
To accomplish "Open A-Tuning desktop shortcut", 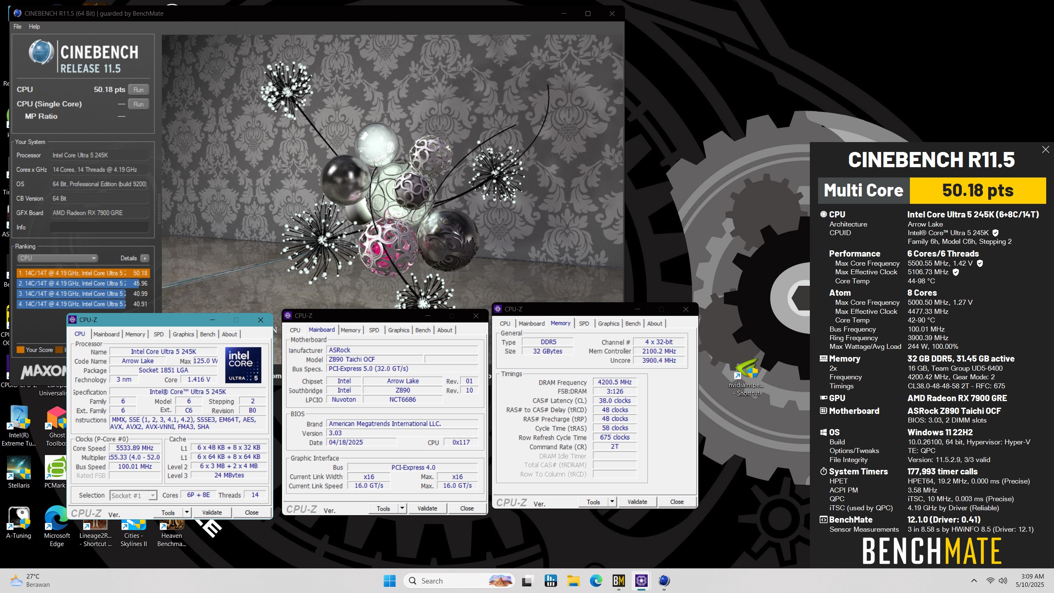I will [19, 523].
